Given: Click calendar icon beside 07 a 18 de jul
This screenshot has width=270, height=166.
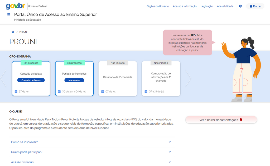Looking at the screenshot, I should tap(146, 92).
